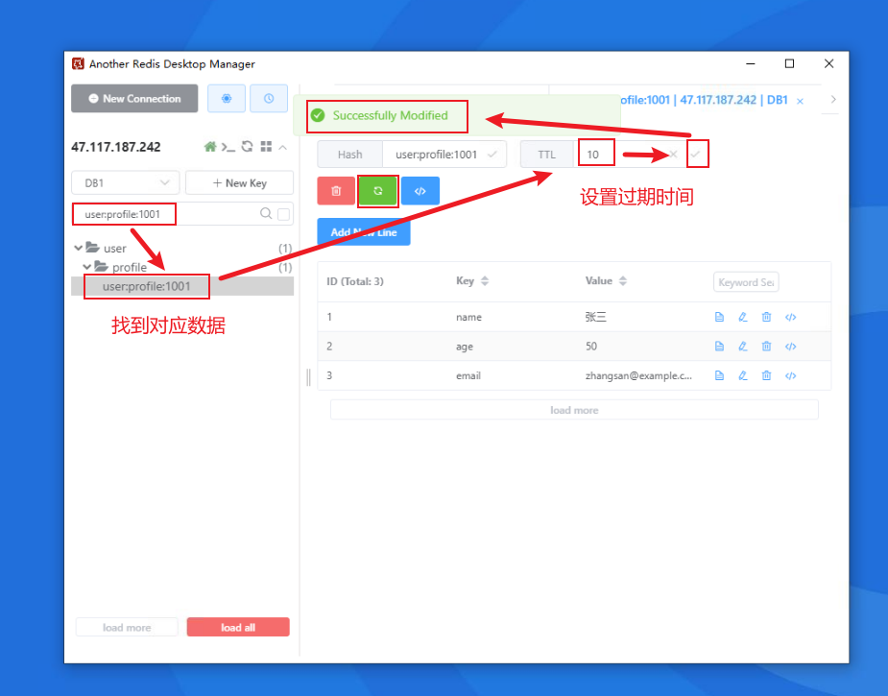Confirm key rename with the checkmark
Viewport: 888px width, 696px height.
click(x=492, y=154)
